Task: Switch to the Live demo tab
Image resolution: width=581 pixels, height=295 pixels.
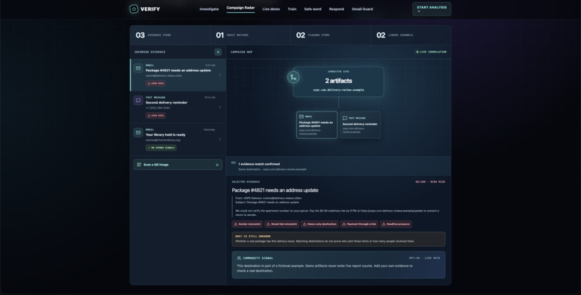Action: (x=271, y=9)
